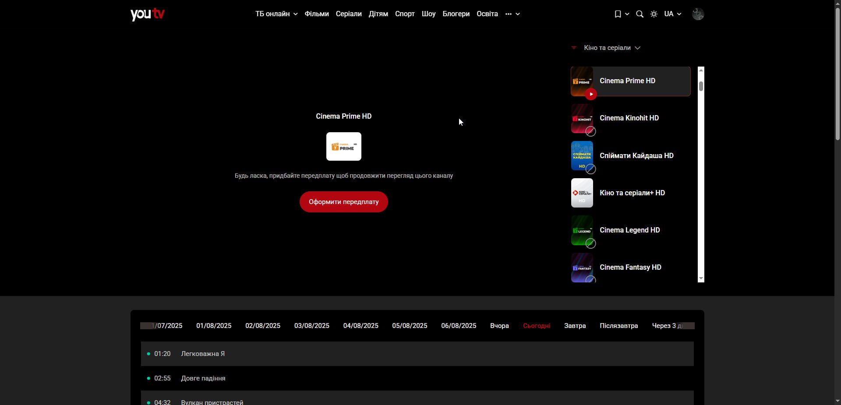This screenshot has width=841, height=405.
Task: Click the YouTV logo
Action: click(147, 14)
